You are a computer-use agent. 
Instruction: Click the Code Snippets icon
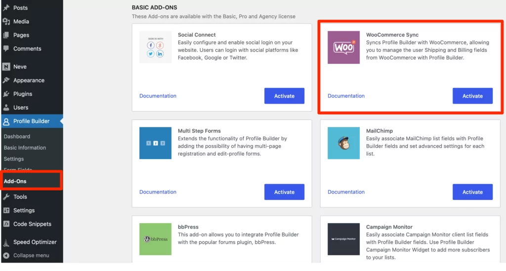[6, 224]
